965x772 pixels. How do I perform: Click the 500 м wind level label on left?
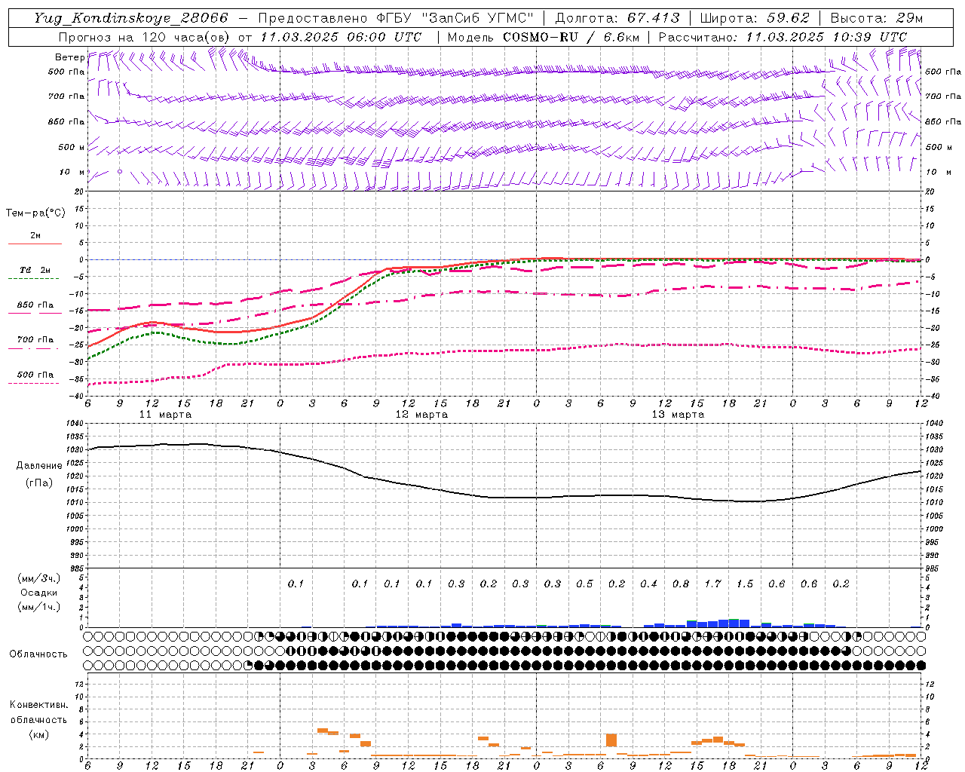tap(72, 147)
